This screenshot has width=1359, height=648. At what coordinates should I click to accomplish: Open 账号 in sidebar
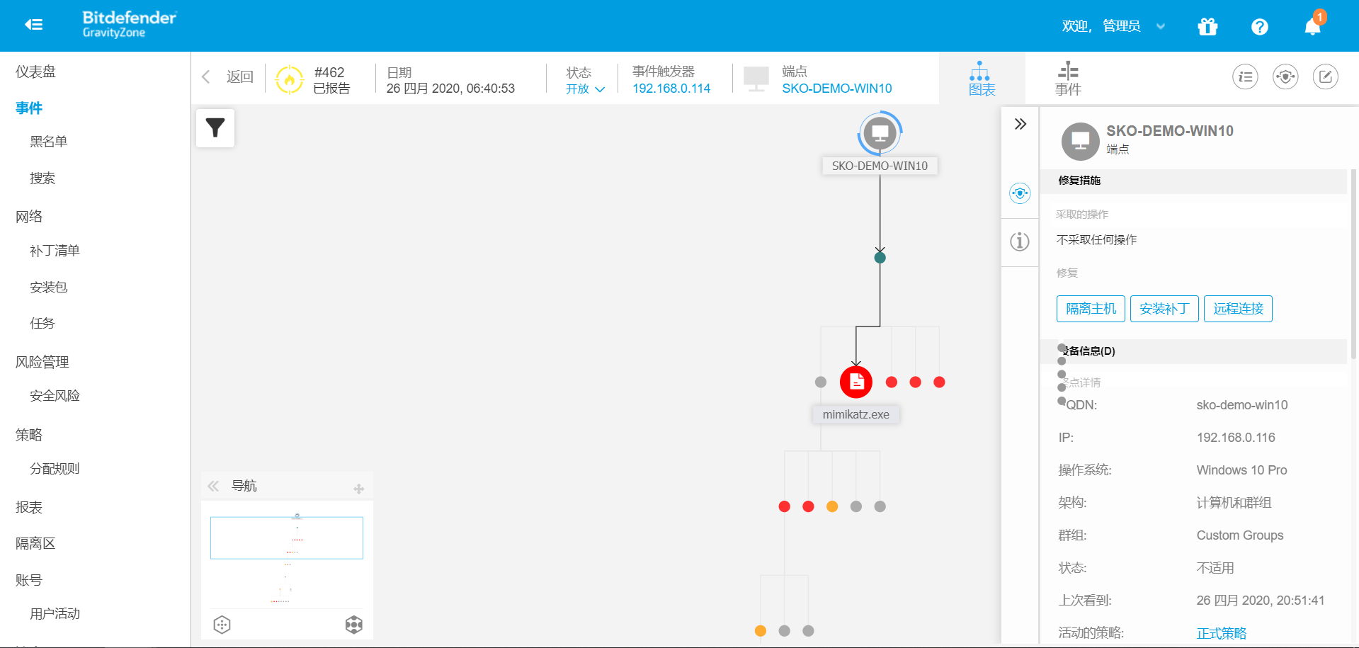tap(29, 580)
